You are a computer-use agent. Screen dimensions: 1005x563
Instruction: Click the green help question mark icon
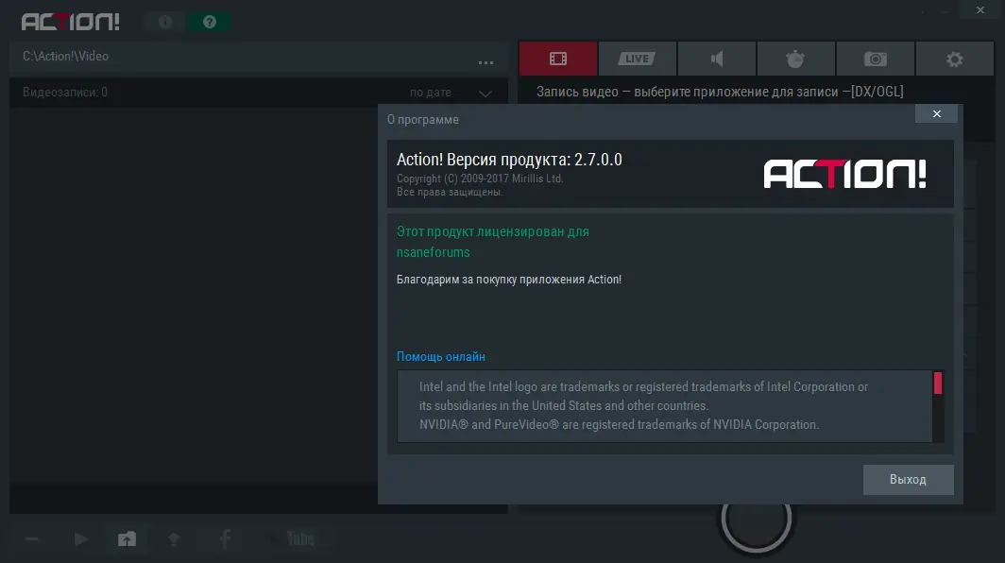click(209, 22)
